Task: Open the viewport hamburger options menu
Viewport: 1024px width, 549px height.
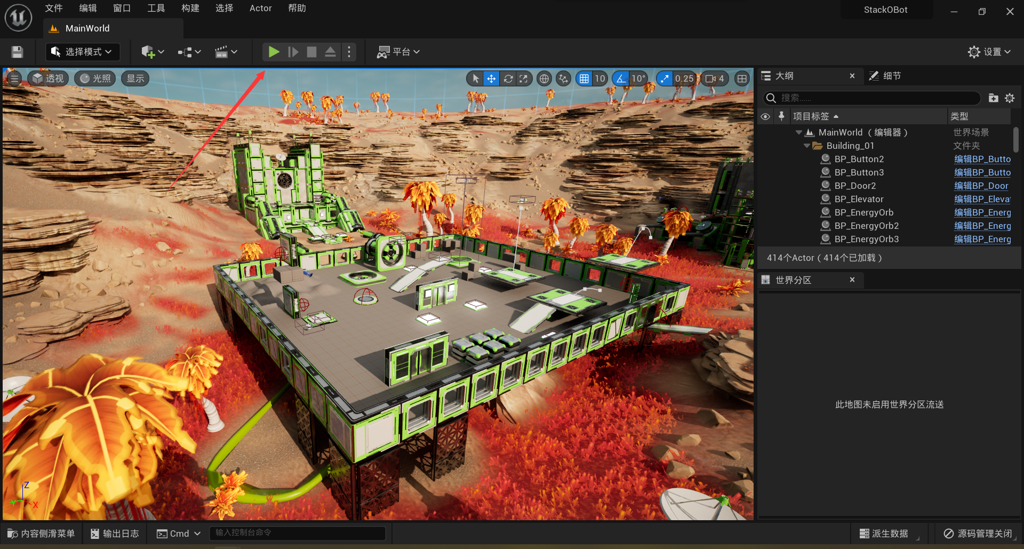Action: (x=14, y=78)
